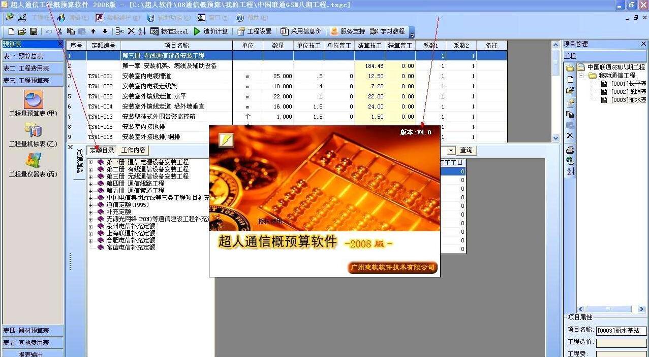Screen dimensions: 649x357
Task: Move row down with down arrow icon
Action: [x=105, y=31]
